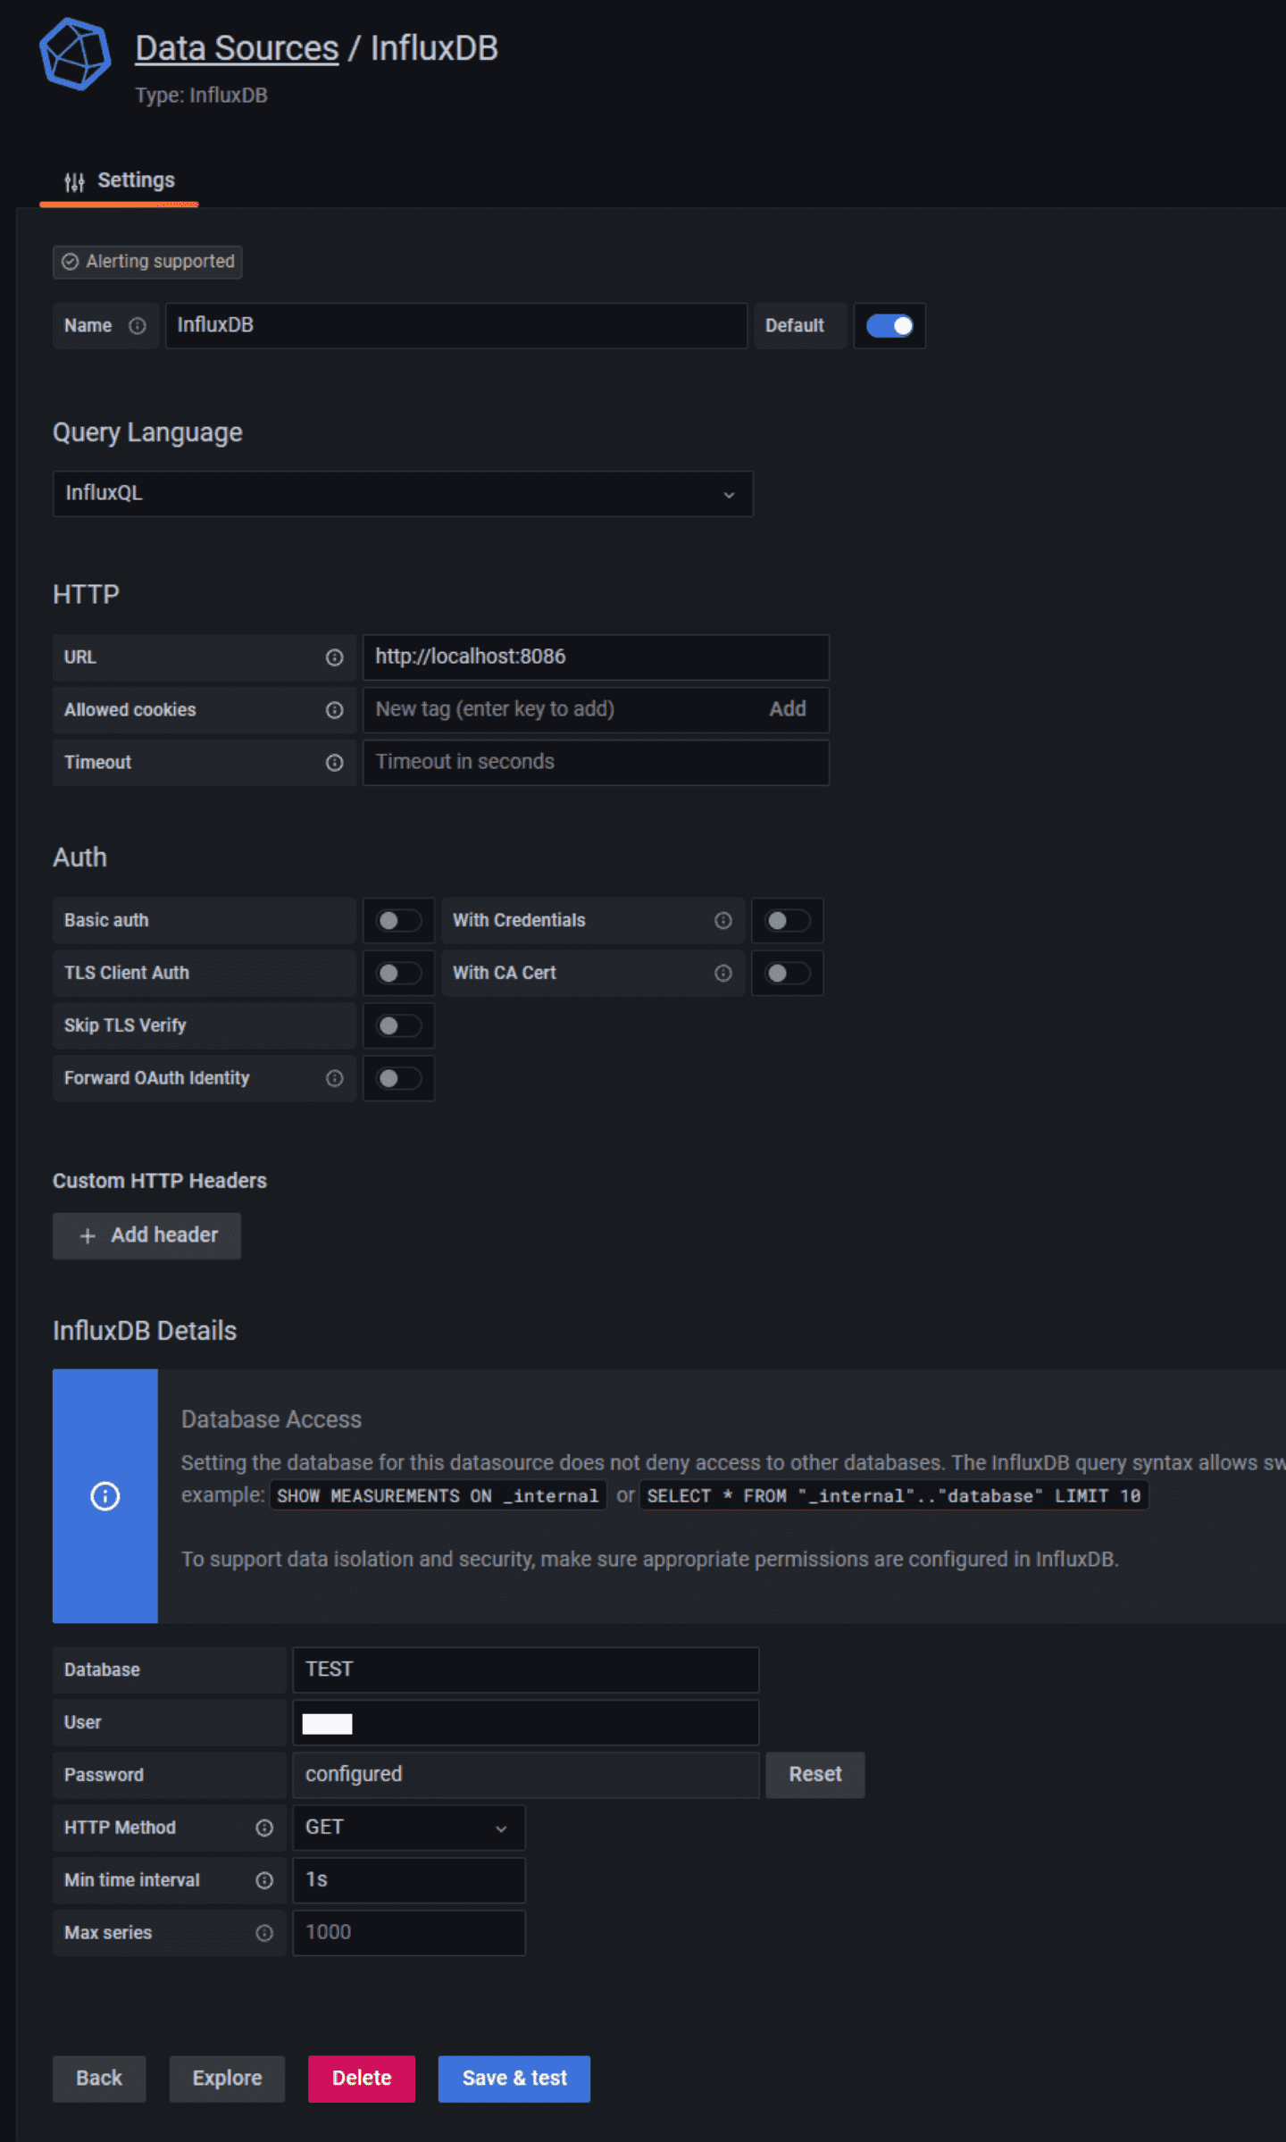
Task: Click the Forward OAuth Identity info icon
Action: [335, 1079]
